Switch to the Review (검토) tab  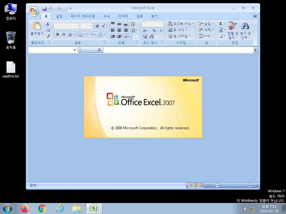(x=140, y=16)
